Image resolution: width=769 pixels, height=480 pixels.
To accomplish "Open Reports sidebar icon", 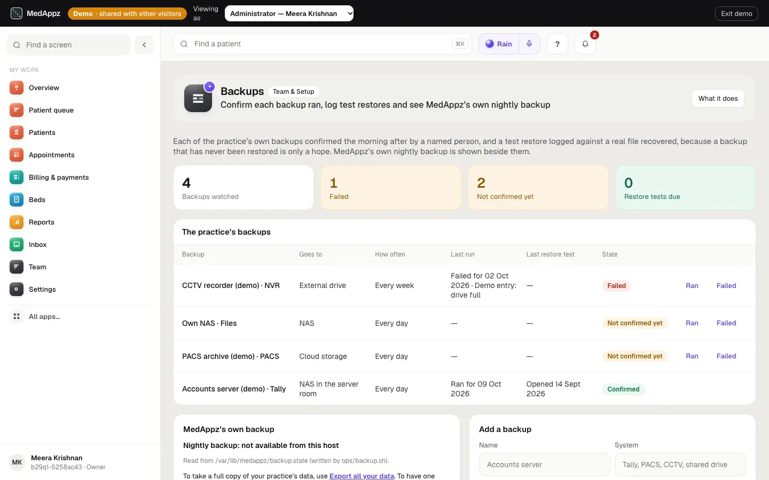I will click(17, 222).
